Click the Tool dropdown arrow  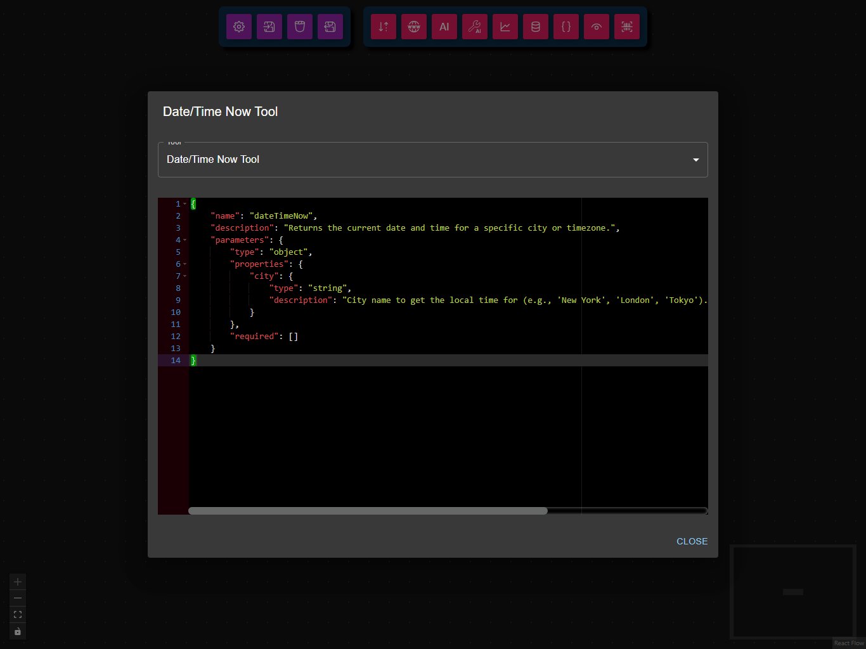click(x=696, y=160)
